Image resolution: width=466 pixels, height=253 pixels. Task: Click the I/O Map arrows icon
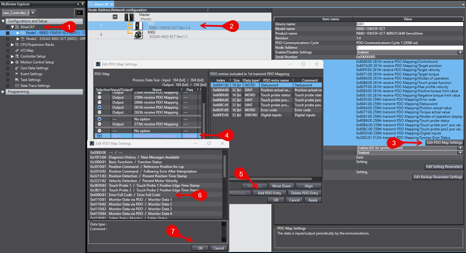click(17, 50)
